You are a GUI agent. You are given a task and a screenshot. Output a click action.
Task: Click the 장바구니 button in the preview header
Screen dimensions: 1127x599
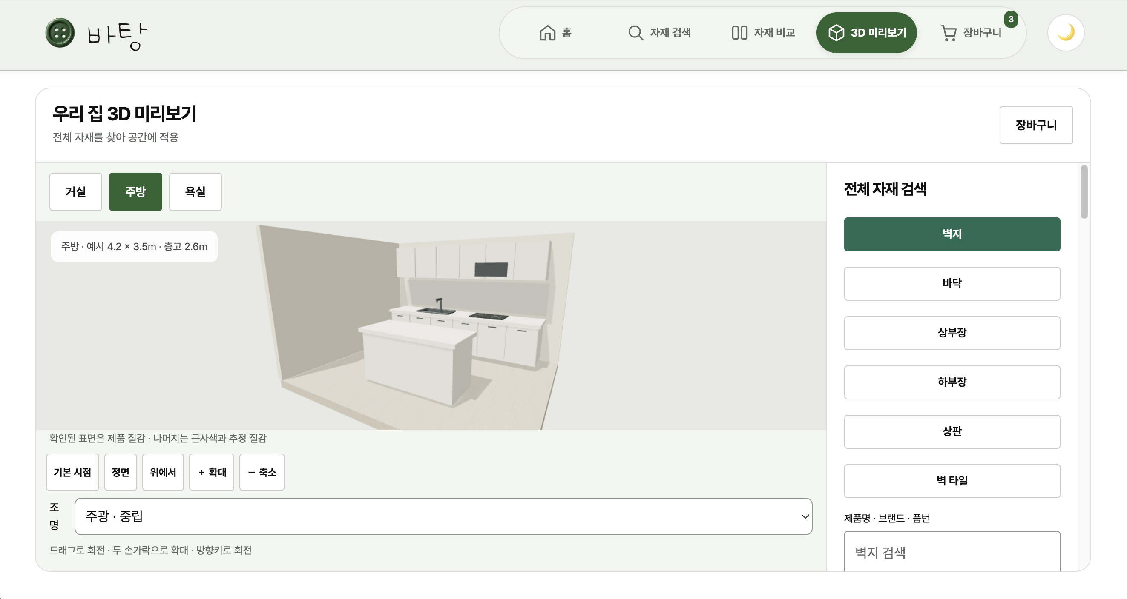[x=1036, y=125]
